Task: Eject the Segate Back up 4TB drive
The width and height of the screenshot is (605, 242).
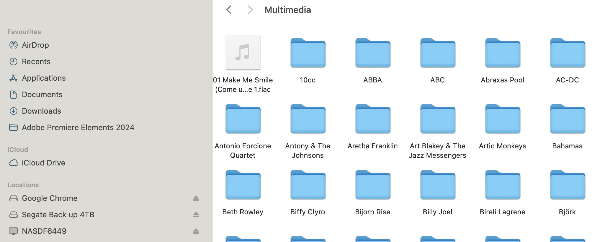Action: coord(196,215)
